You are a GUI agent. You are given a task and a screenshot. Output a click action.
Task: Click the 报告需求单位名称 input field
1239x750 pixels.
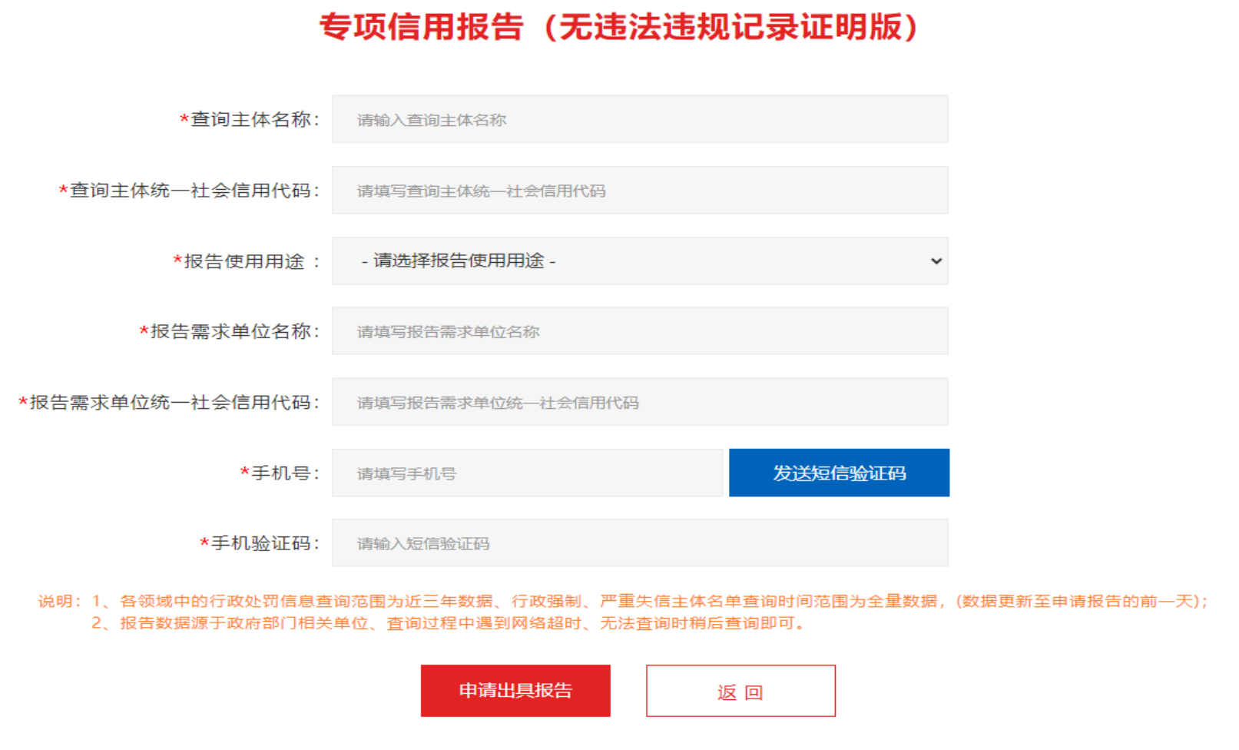coord(639,331)
